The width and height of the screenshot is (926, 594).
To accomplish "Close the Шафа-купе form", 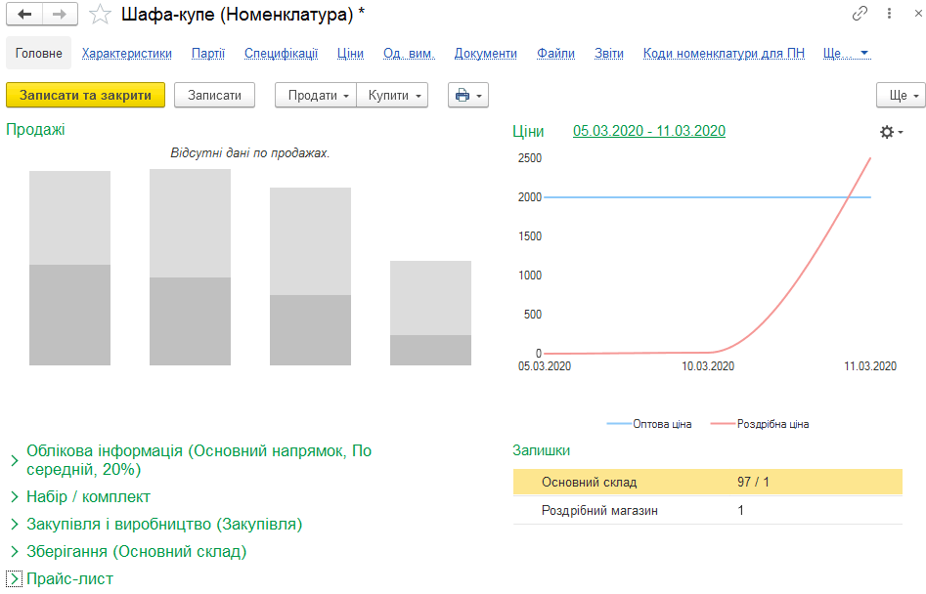I will 918,13.
